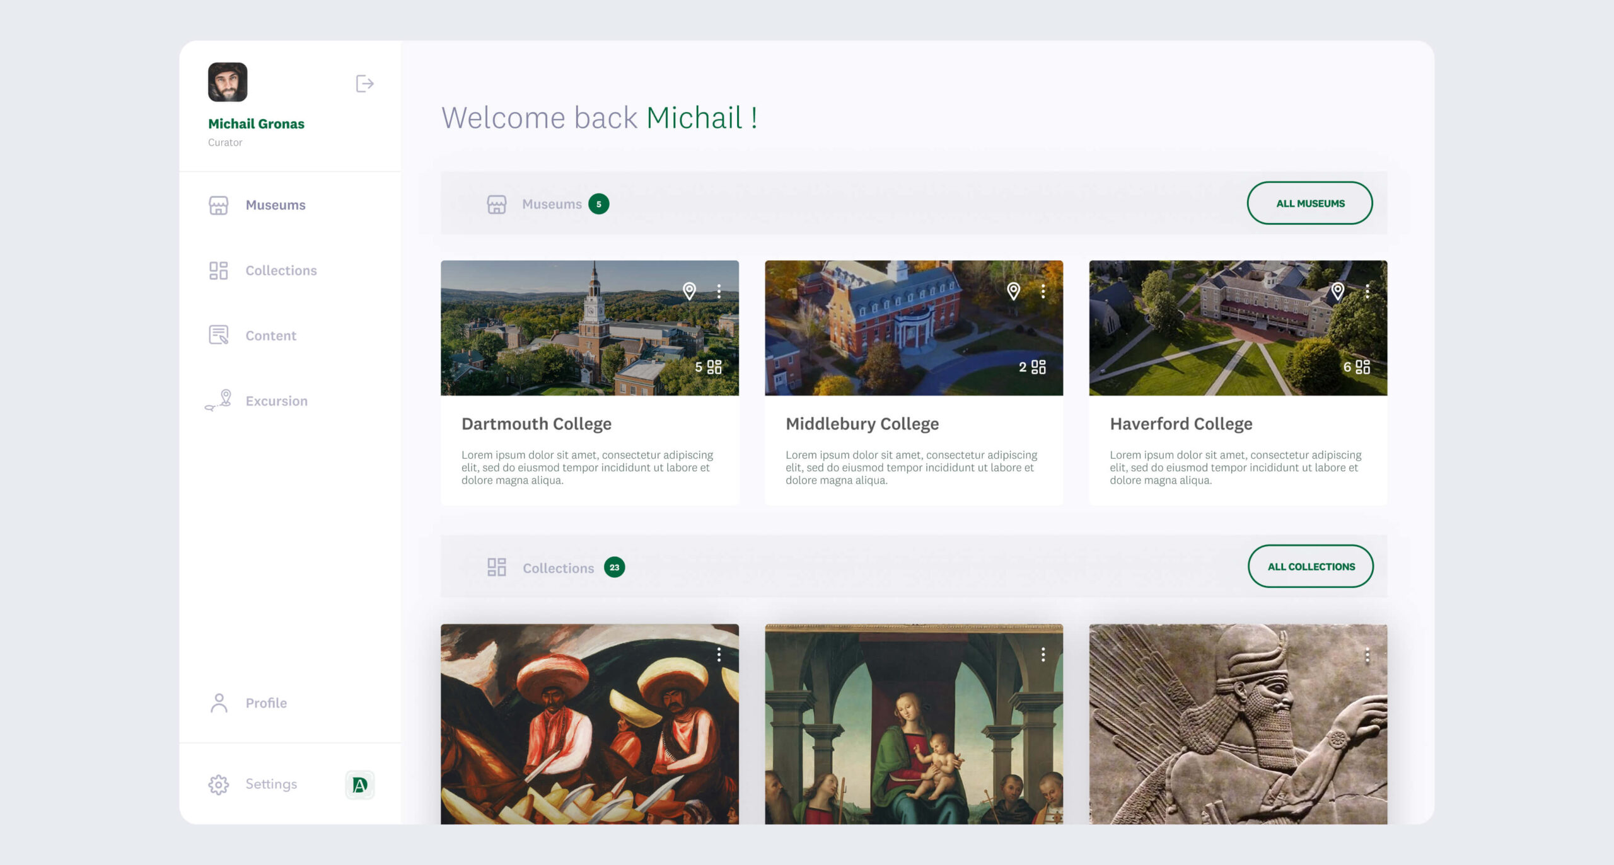The image size is (1614, 865).
Task: Select Excursion in sidebar navigation
Action: coord(276,401)
